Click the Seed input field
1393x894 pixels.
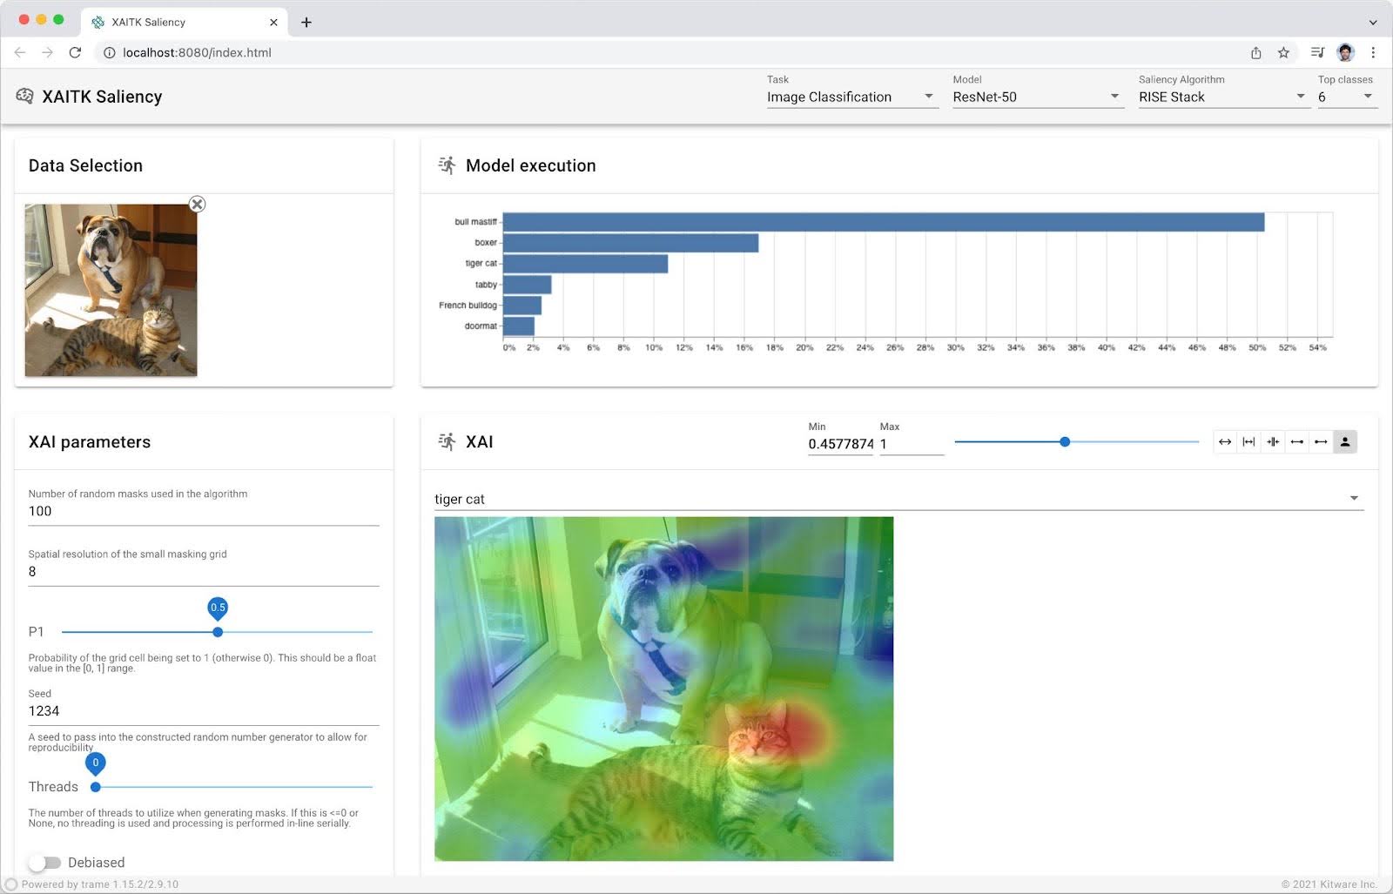click(203, 711)
